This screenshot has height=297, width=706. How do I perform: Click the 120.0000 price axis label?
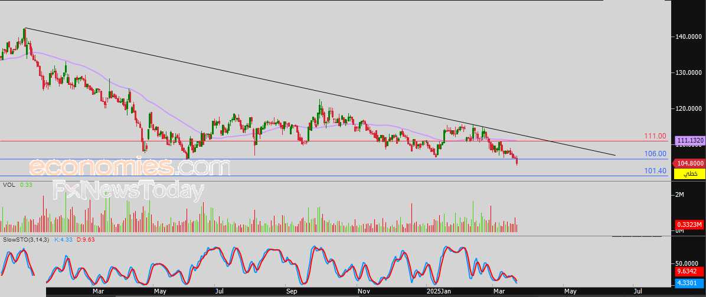tap(689, 109)
